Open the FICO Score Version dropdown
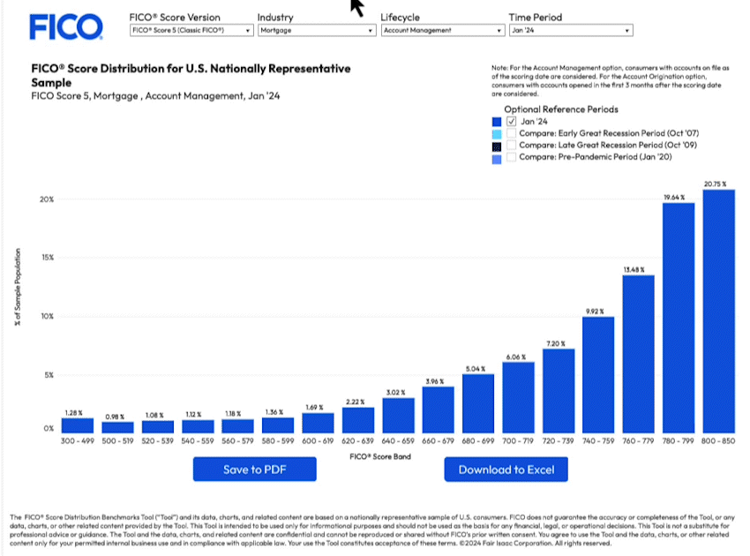750x556 pixels. click(191, 30)
